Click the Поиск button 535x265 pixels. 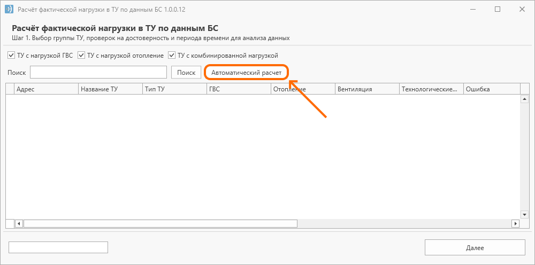coord(186,72)
